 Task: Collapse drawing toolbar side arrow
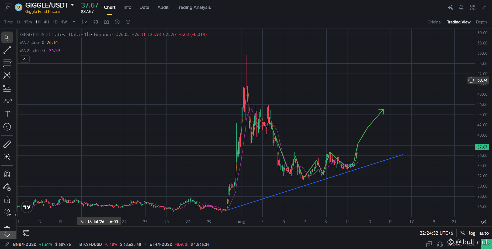tap(15, 215)
